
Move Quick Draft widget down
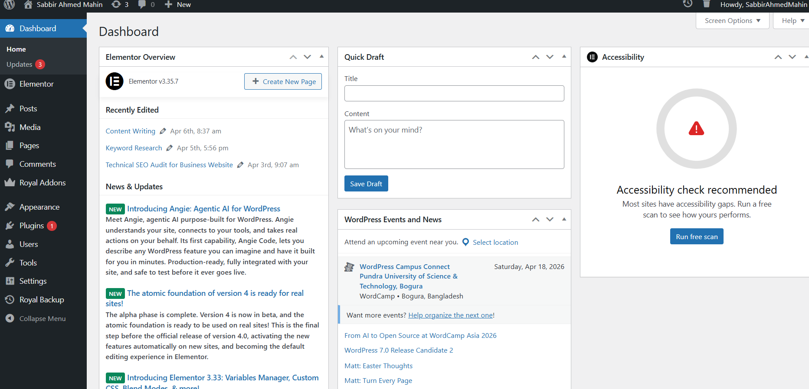(x=550, y=57)
